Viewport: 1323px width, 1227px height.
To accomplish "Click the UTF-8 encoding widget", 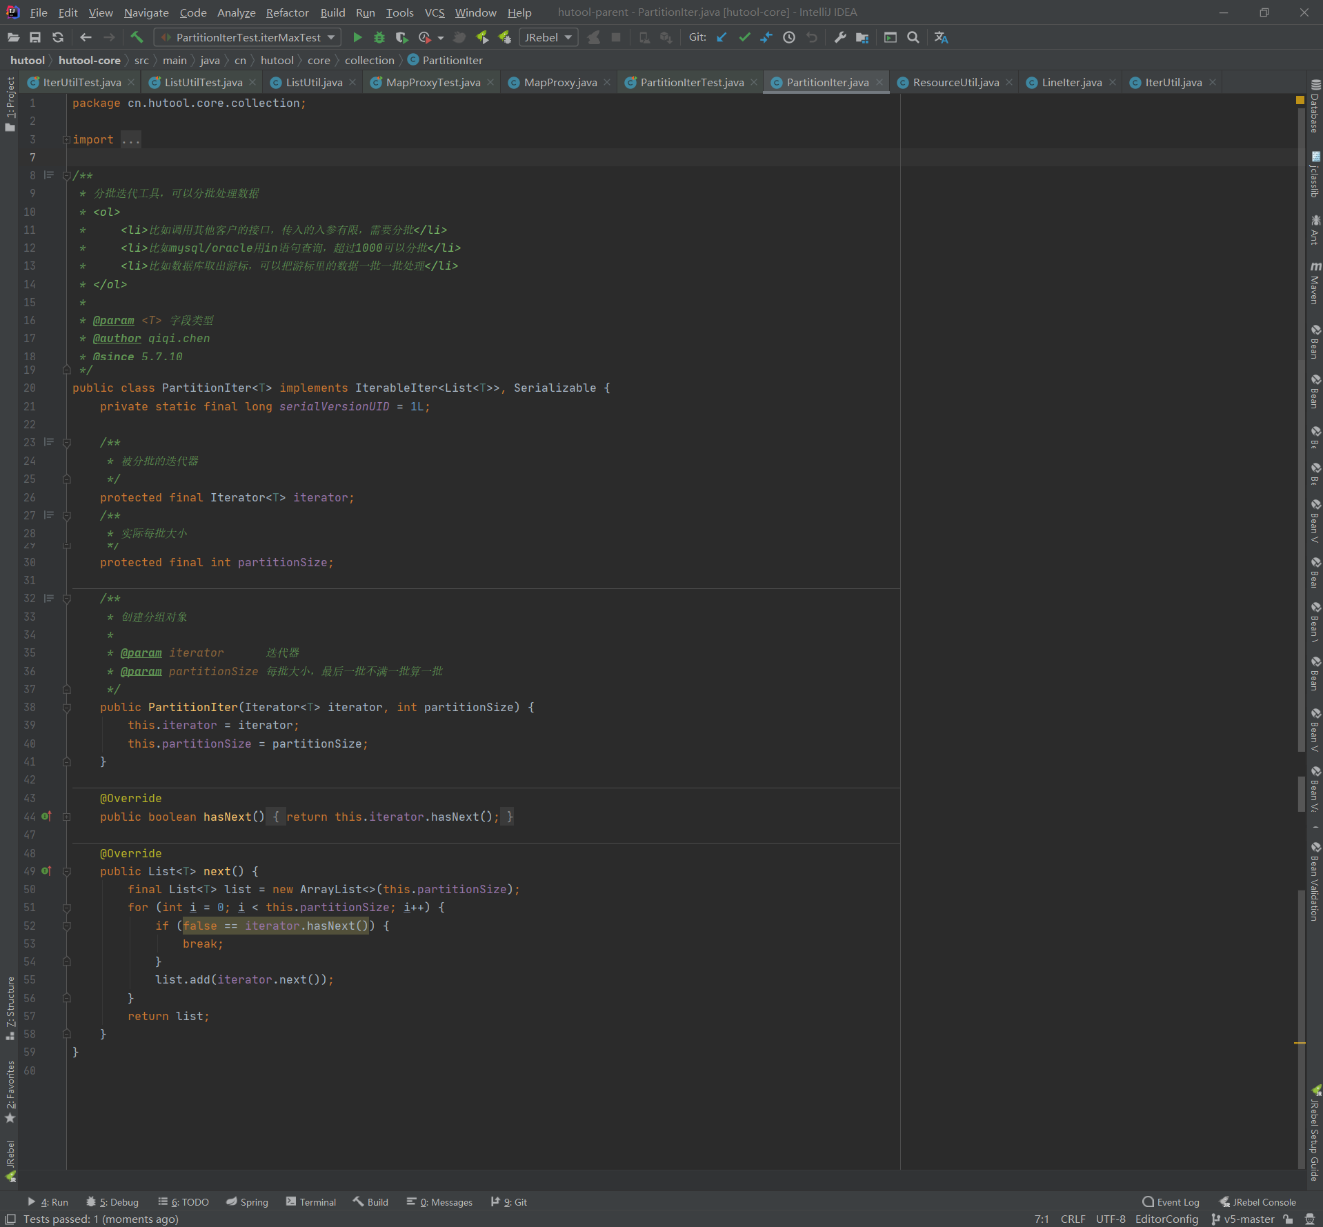I will (x=1111, y=1219).
